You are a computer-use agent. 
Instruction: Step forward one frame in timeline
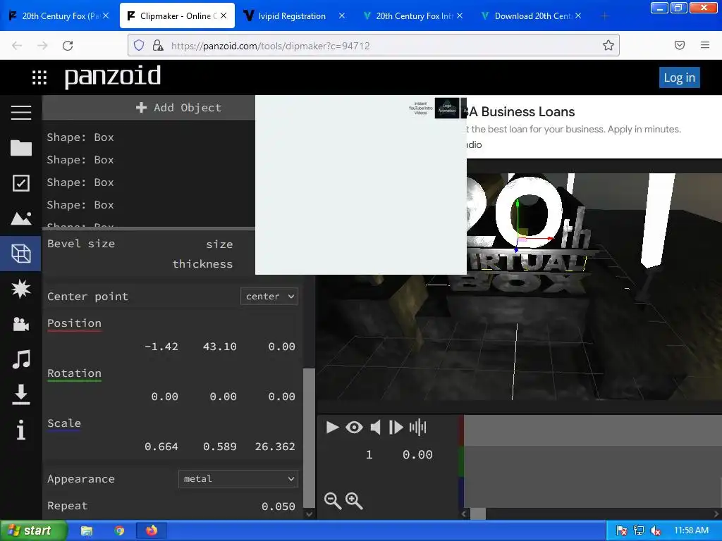pyautogui.click(x=396, y=428)
